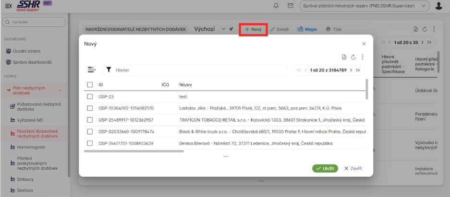
Task: Open Harmonogram in the sidebar
Action: pyautogui.click(x=31, y=147)
